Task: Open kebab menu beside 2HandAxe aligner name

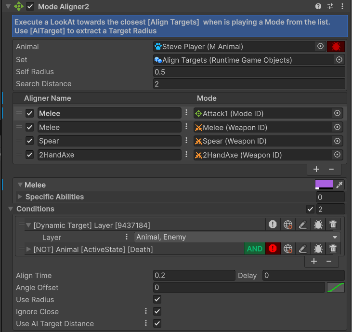Action: [x=186, y=155]
